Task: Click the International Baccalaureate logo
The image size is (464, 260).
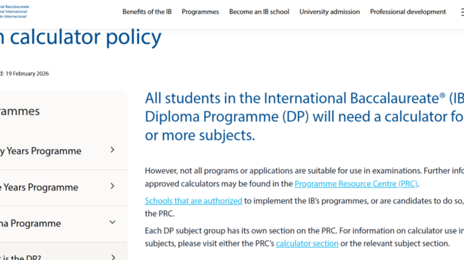Action: 15,12
